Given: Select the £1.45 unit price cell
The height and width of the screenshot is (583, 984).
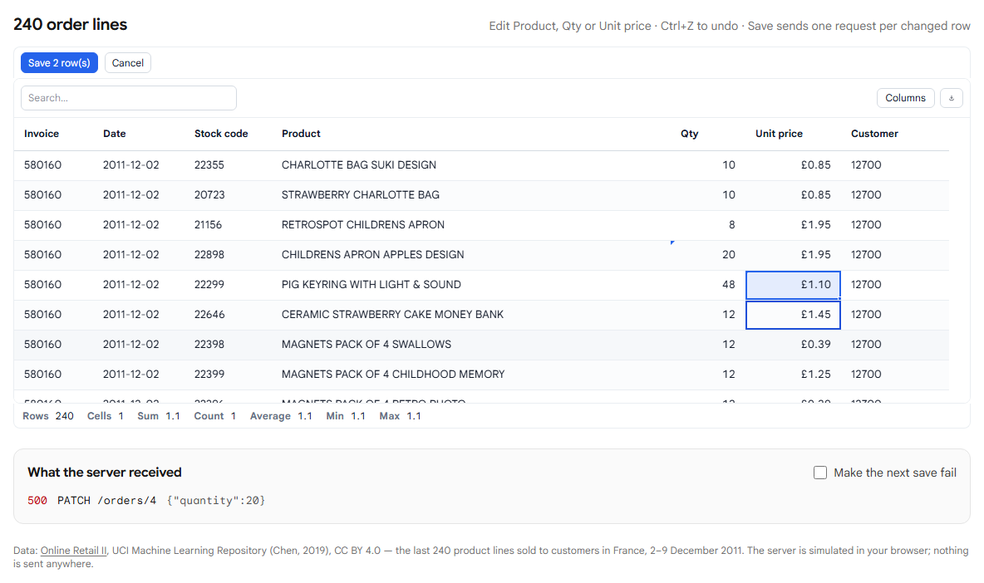Looking at the screenshot, I should pyautogui.click(x=793, y=315).
